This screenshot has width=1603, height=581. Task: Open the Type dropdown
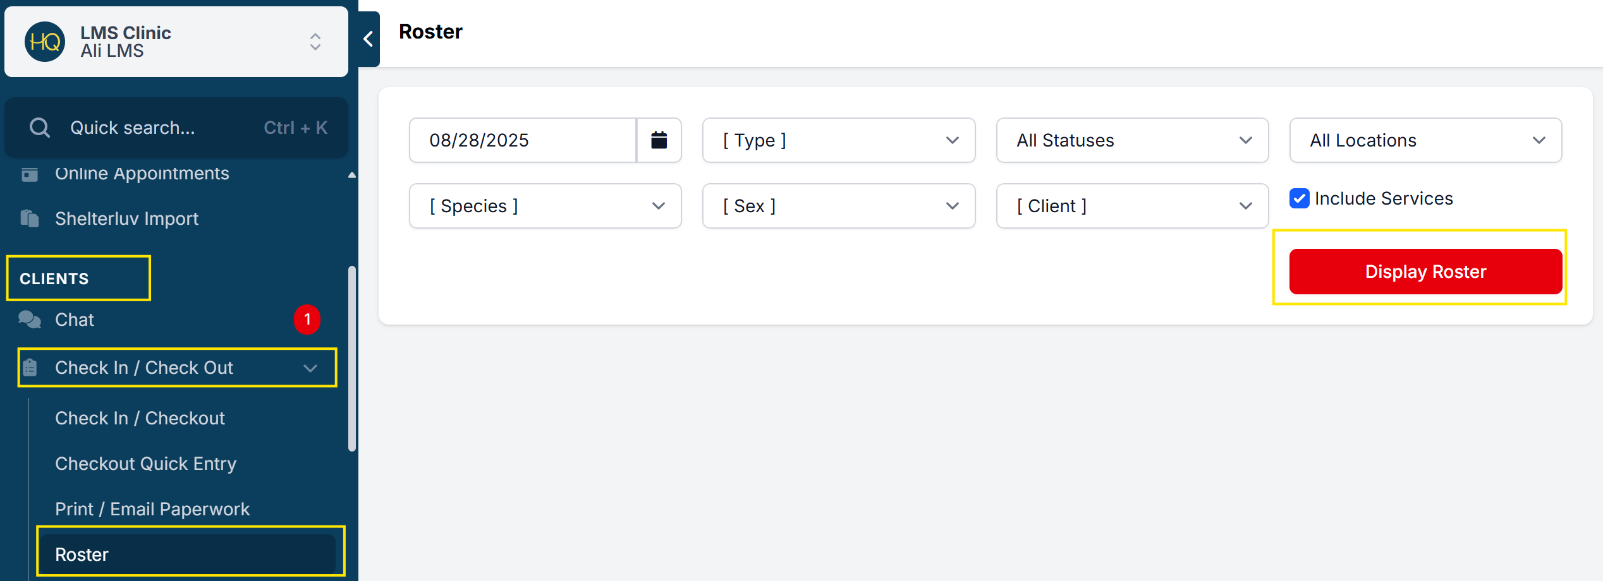(x=838, y=140)
